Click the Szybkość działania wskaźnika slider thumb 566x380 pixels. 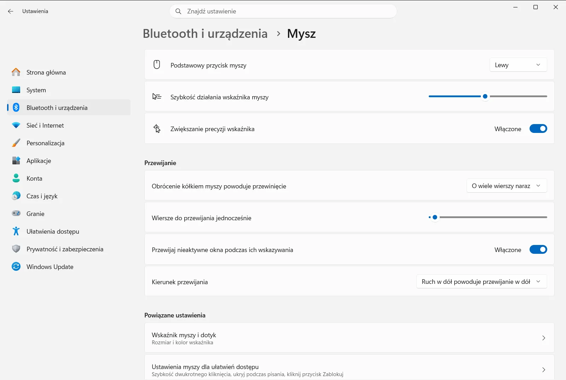click(485, 96)
